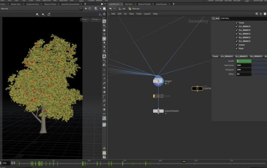Screen dimensions: 267x168
Task: Click the lock icon in viewport display toolbar
Action: (x=104, y=30)
